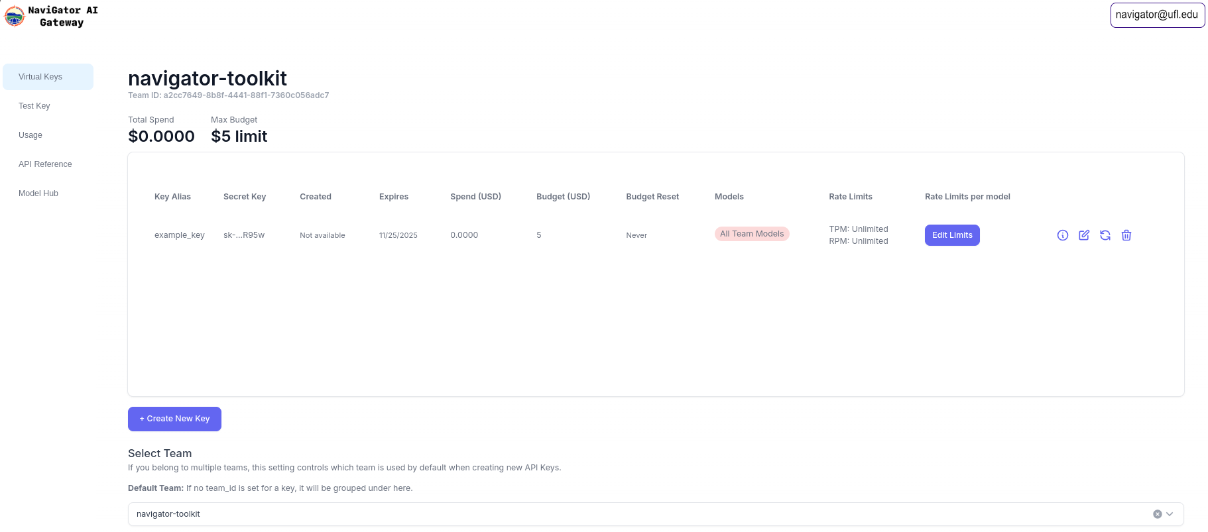Clear the selected navigator-toolkit team
This screenshot has height=532, width=1208.
(1158, 514)
